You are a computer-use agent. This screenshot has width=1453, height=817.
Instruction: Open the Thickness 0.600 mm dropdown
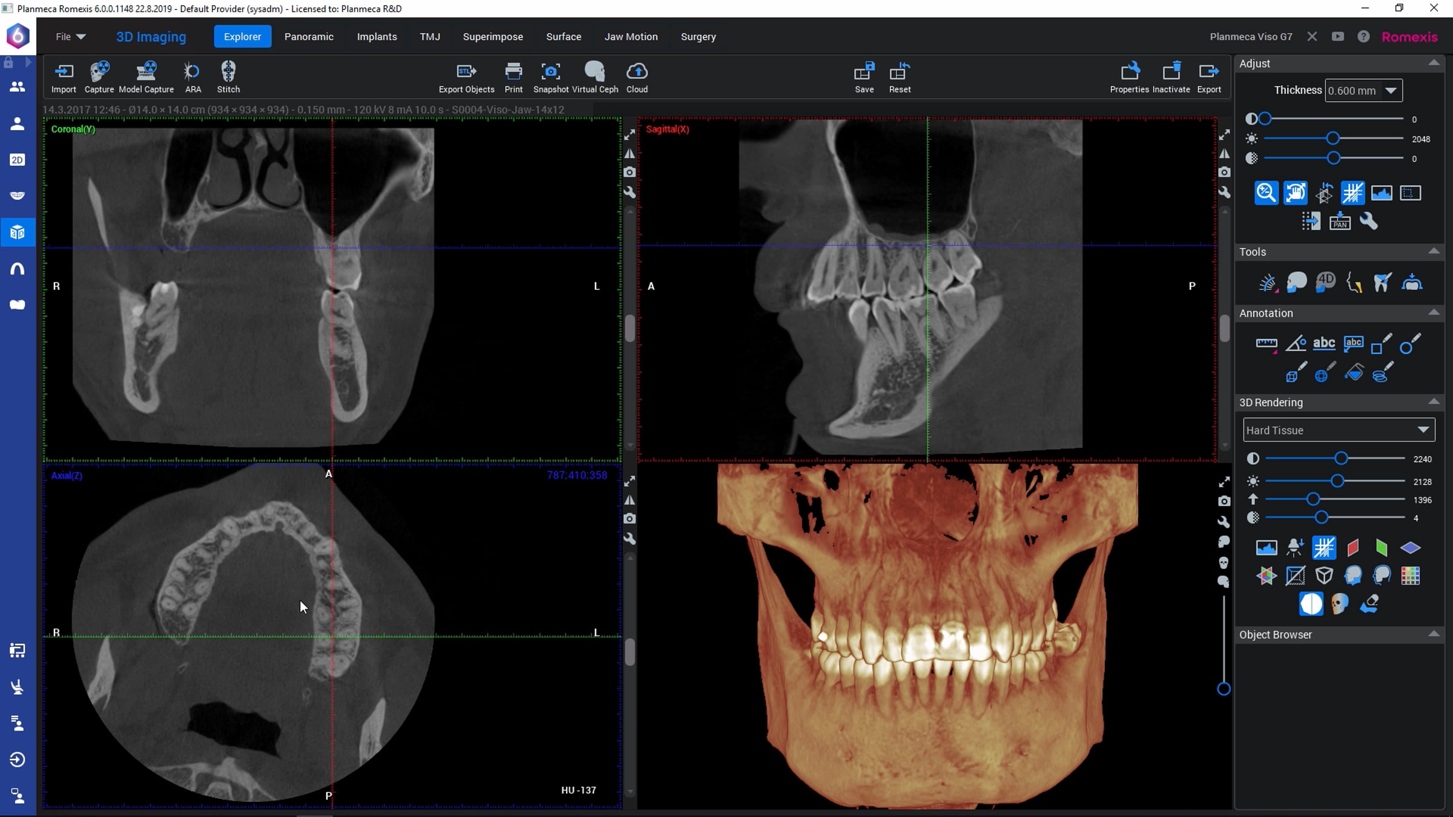pos(1363,91)
